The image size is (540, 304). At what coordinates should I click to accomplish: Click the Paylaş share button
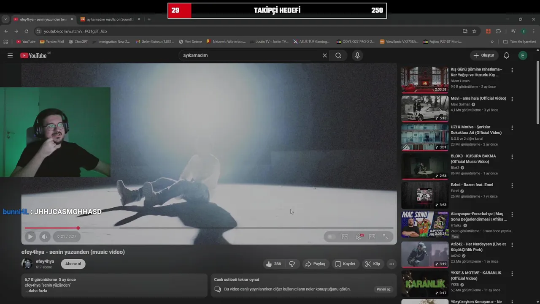[315, 264]
